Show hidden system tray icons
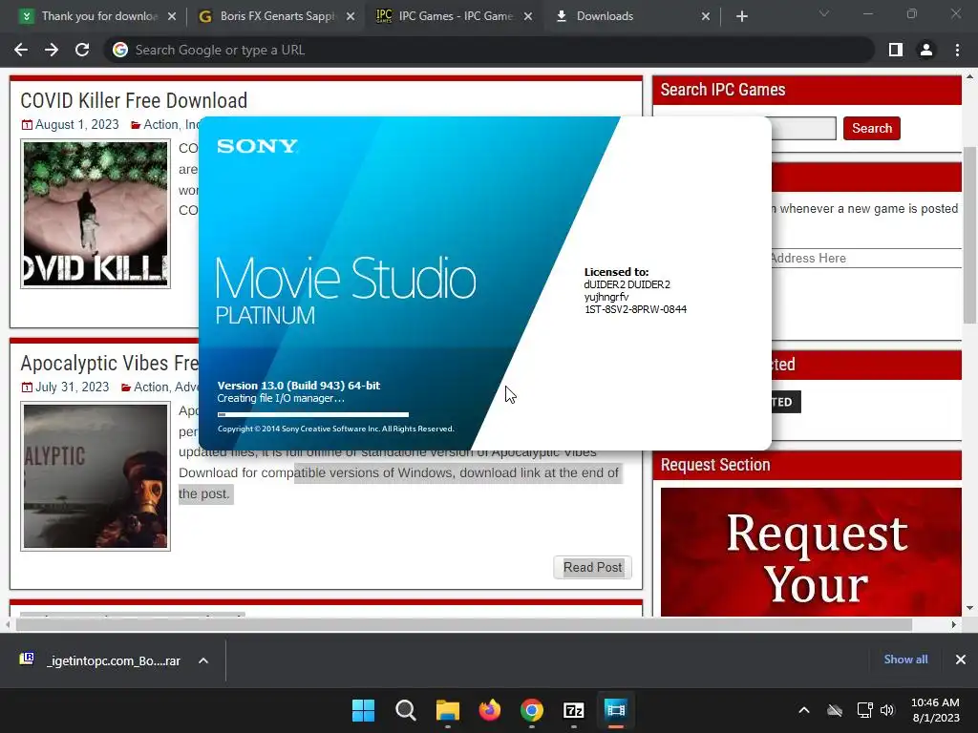The height and width of the screenshot is (733, 978). pyautogui.click(x=804, y=710)
